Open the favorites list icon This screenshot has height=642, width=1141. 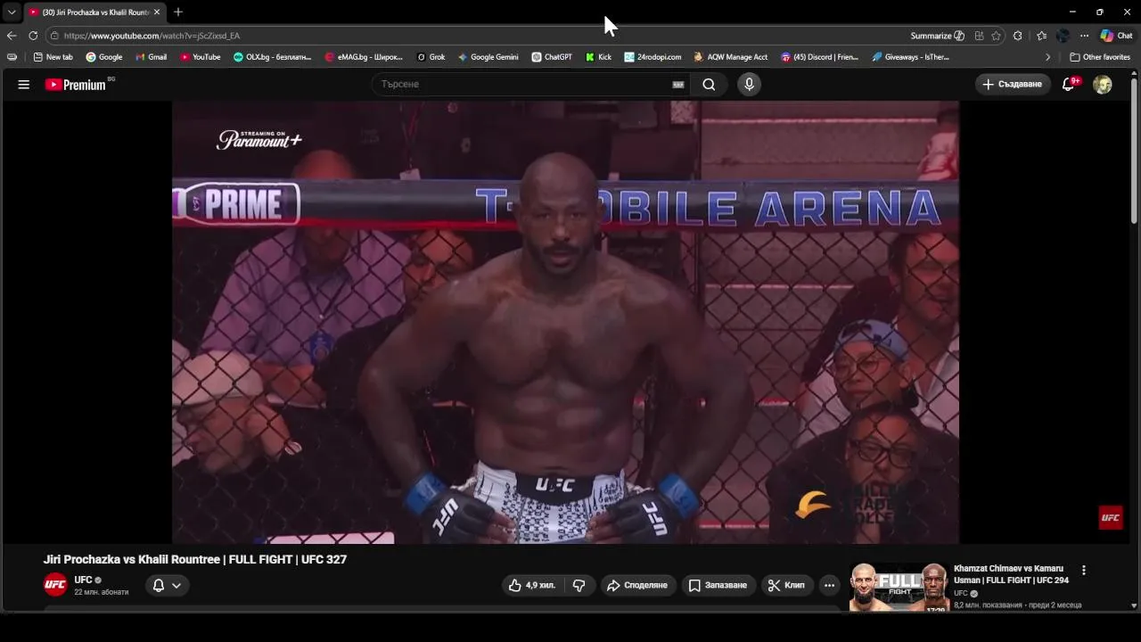(1041, 36)
